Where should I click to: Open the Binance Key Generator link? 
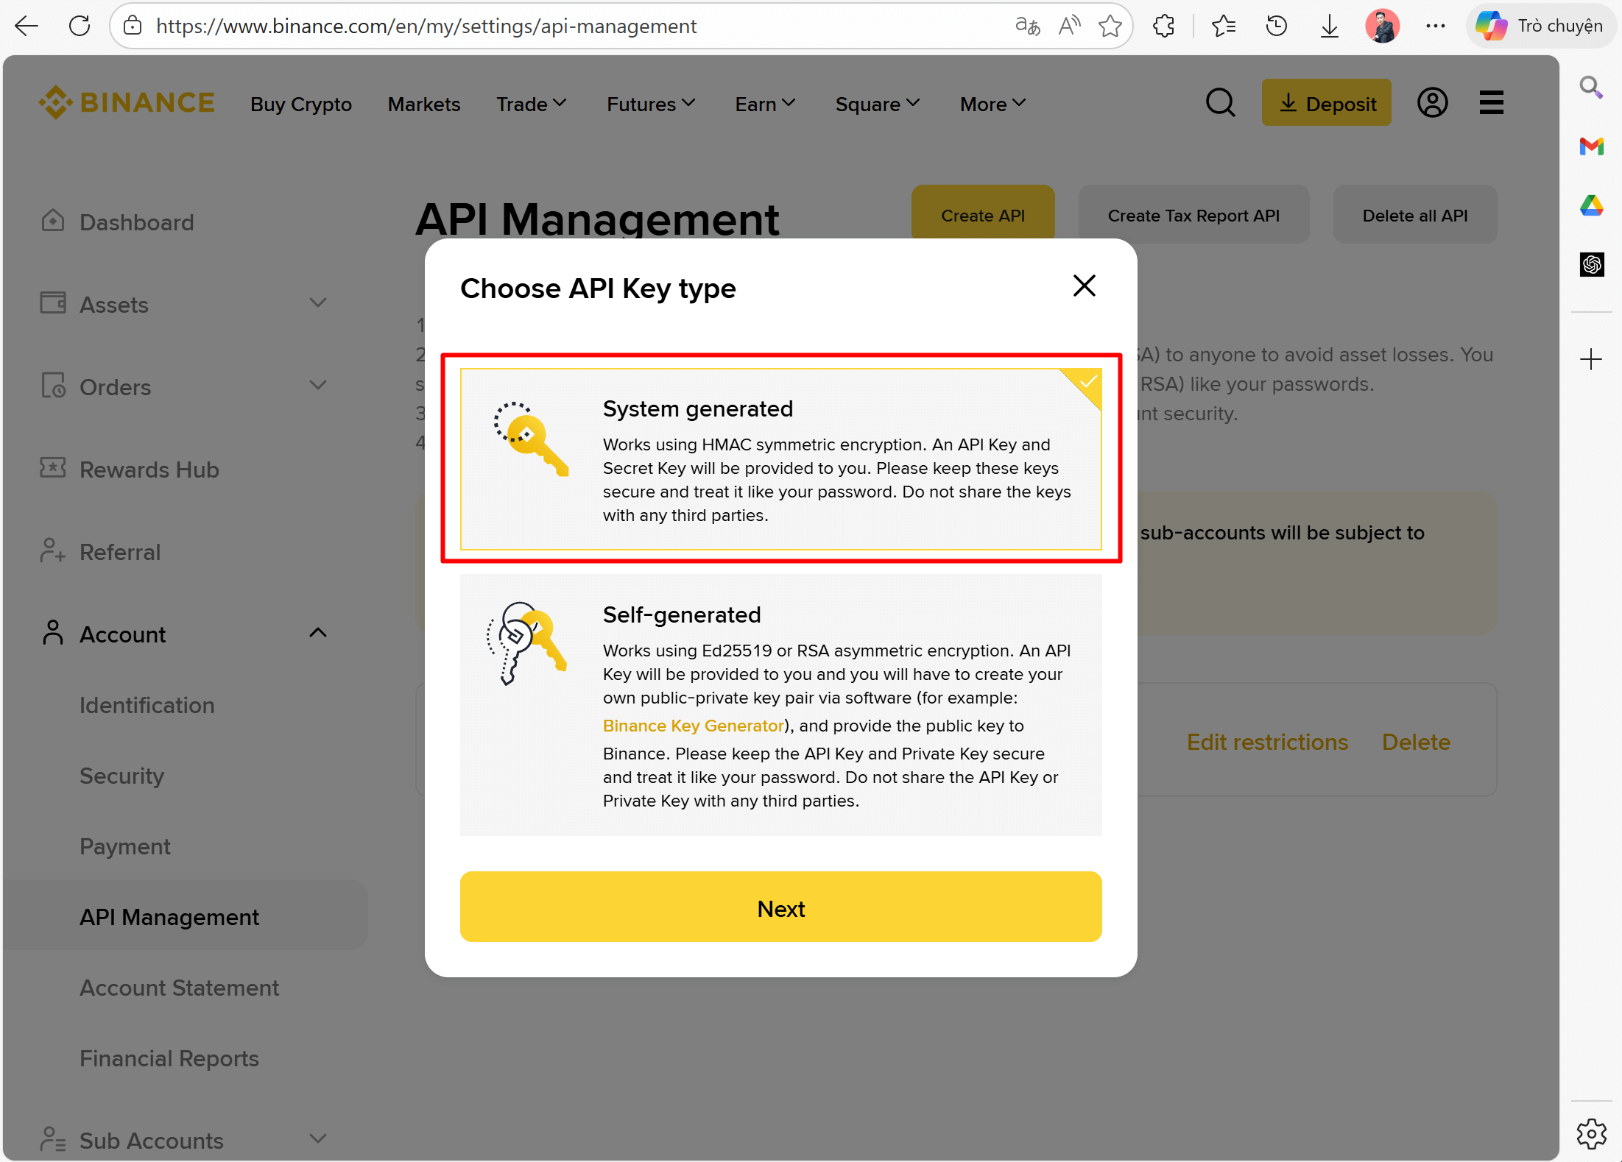tap(692, 726)
